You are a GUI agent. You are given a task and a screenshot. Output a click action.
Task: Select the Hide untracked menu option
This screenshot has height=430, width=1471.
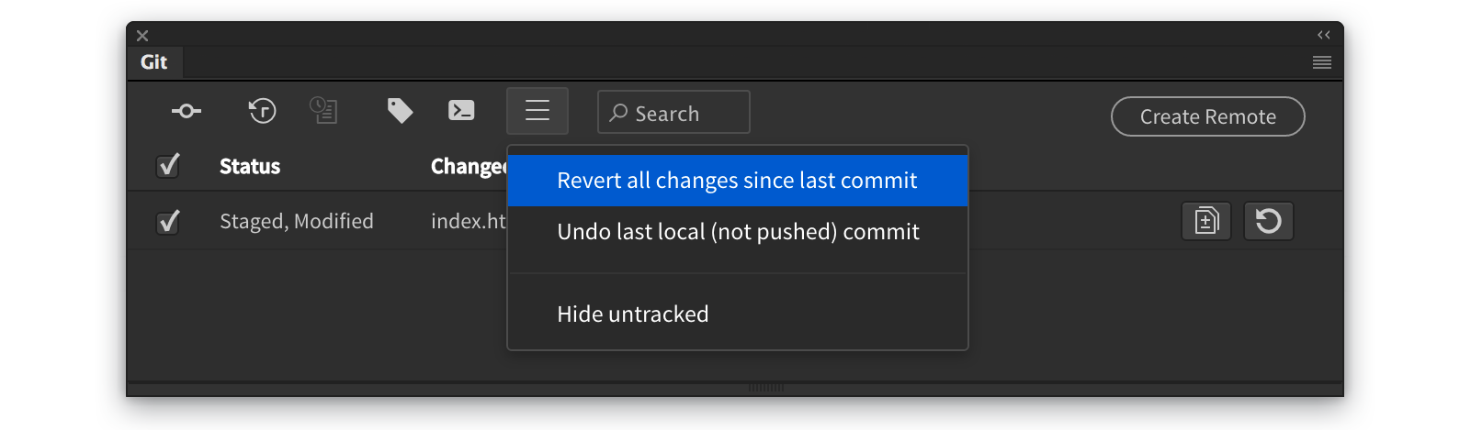633,314
